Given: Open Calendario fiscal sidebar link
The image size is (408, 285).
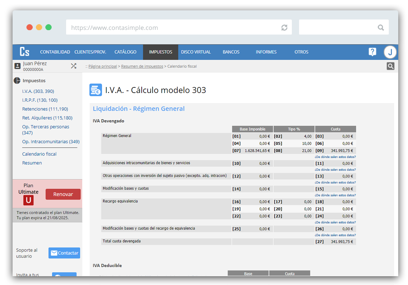Looking at the screenshot, I should (39, 154).
